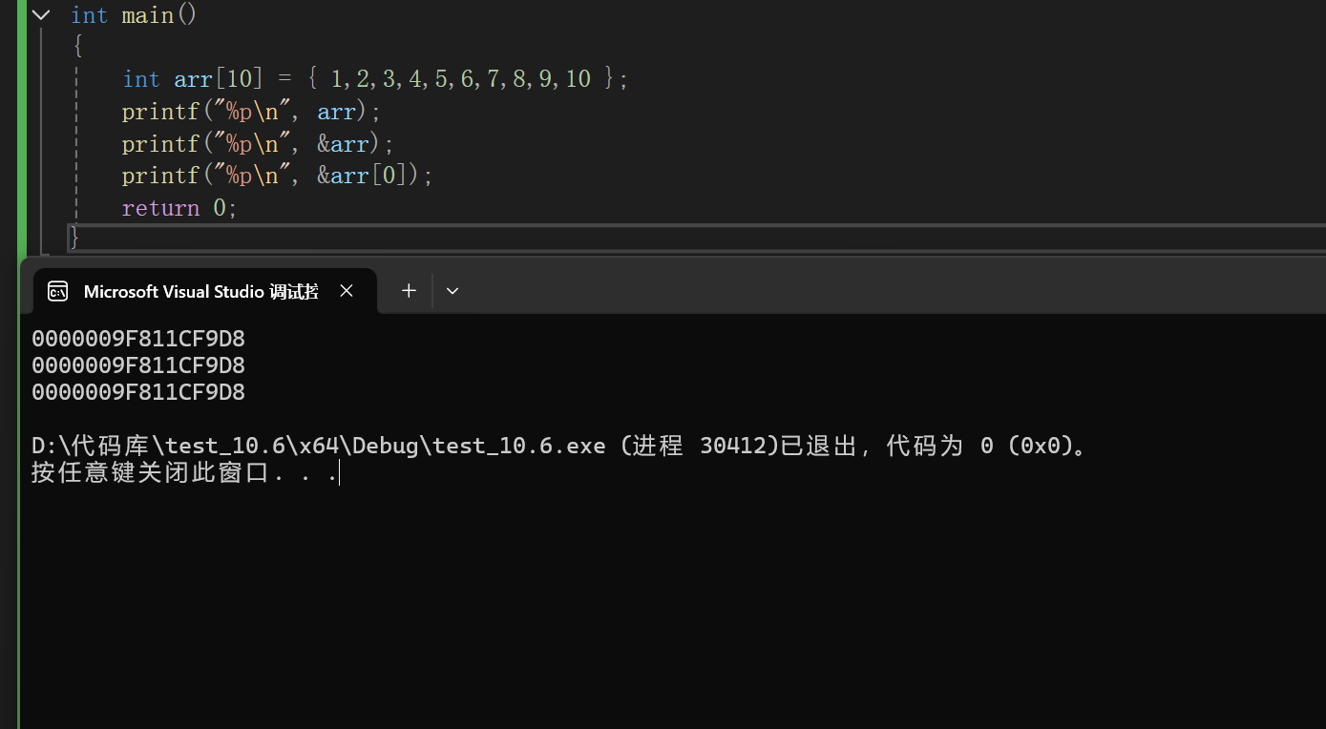Close the debug console tab
The image size is (1326, 729).
pyautogui.click(x=347, y=291)
